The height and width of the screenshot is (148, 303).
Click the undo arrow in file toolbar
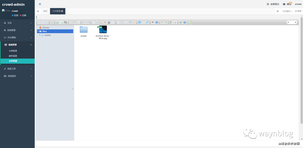pyautogui.click(x=84, y=22)
